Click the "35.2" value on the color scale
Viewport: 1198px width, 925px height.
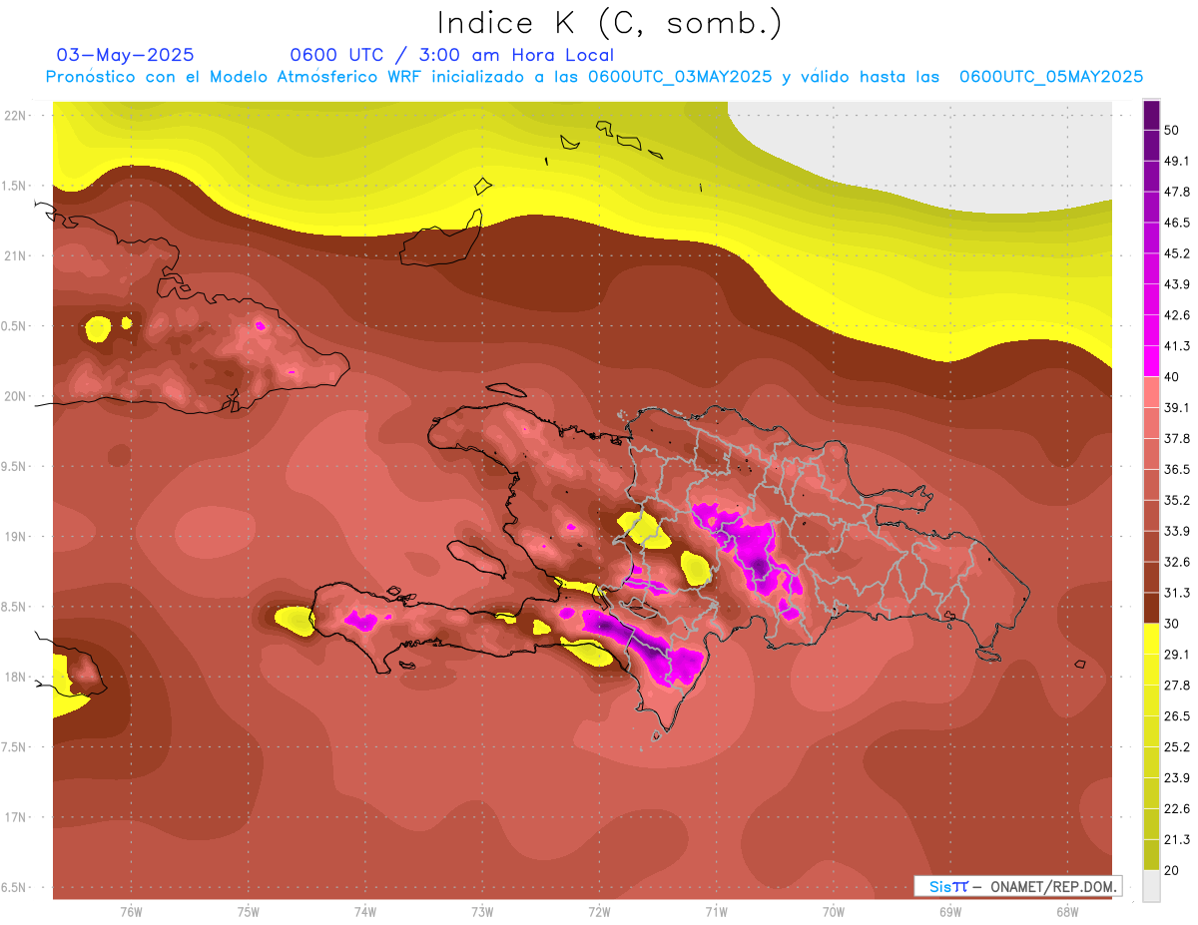(x=1178, y=500)
